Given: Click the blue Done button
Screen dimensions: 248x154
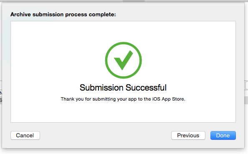Looking at the screenshot, I should click(223, 135).
